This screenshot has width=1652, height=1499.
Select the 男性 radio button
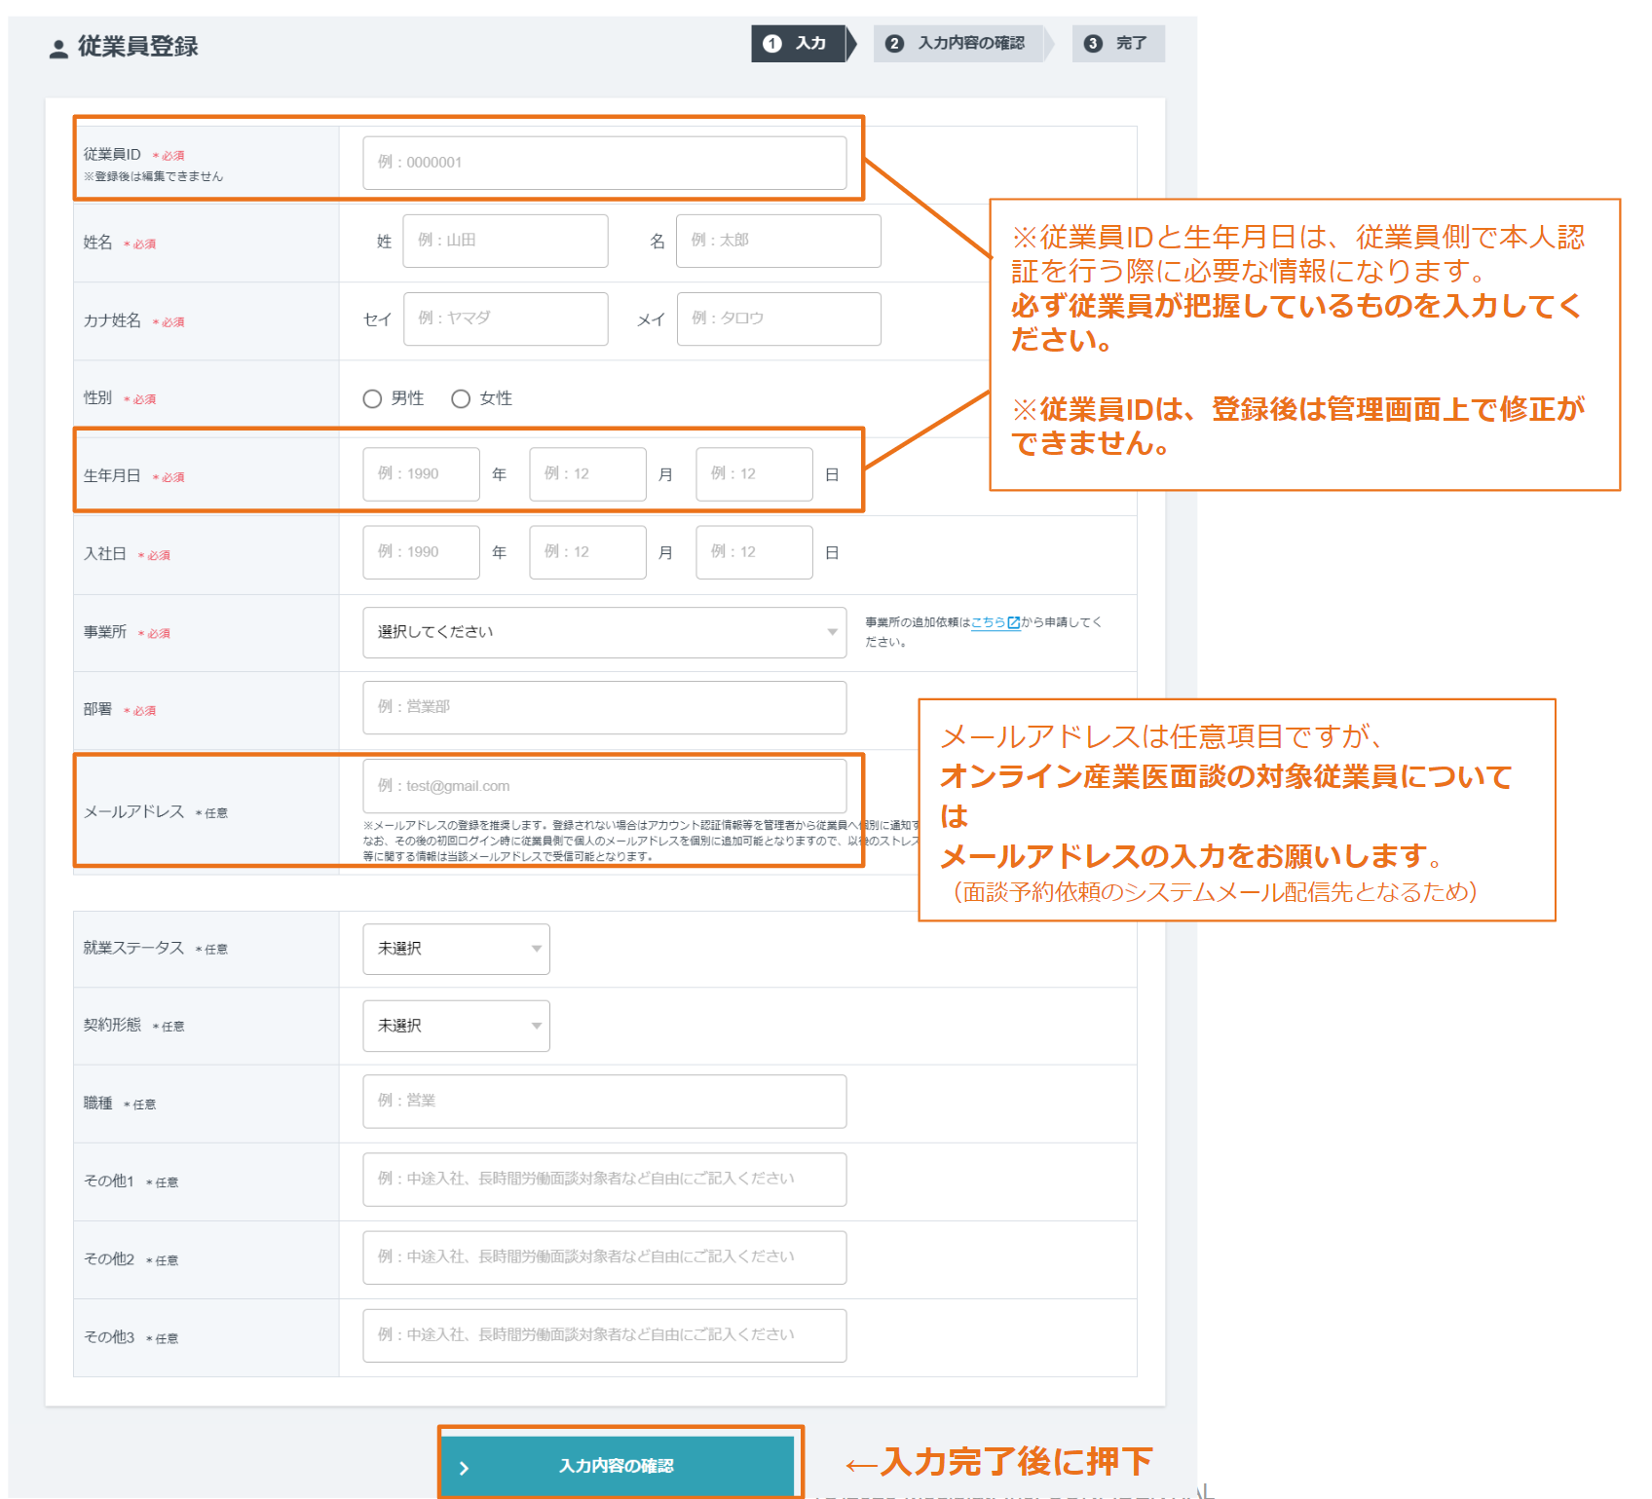tap(371, 397)
